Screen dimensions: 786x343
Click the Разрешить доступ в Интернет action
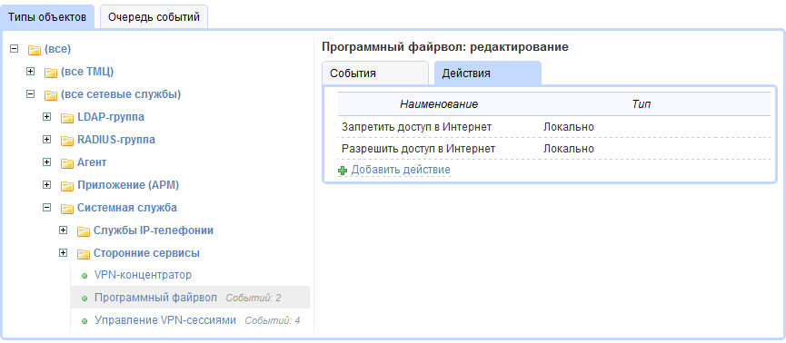(419, 149)
